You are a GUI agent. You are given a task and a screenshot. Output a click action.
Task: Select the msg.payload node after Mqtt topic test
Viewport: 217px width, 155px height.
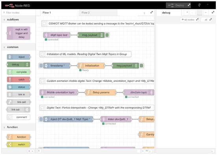(91, 35)
